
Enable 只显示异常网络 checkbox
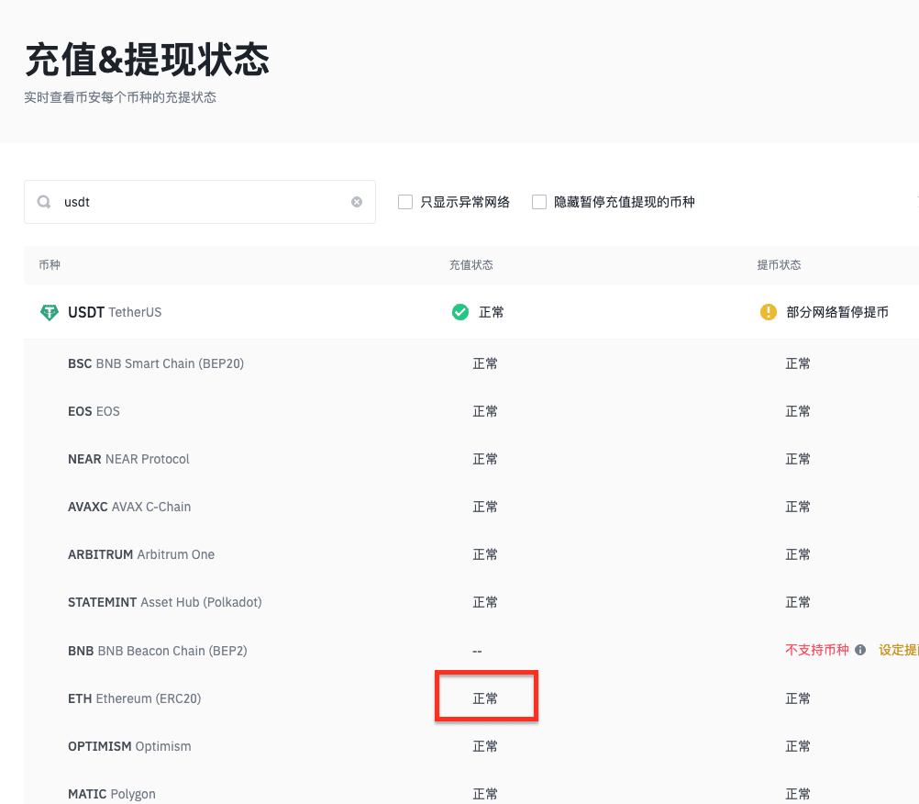(405, 202)
